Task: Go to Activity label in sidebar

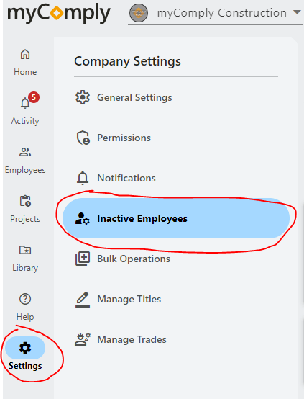Action: (x=25, y=121)
